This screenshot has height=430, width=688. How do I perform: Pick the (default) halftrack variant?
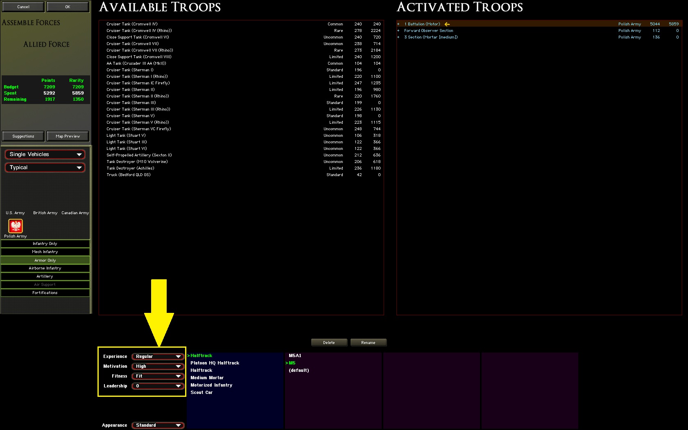(x=299, y=370)
